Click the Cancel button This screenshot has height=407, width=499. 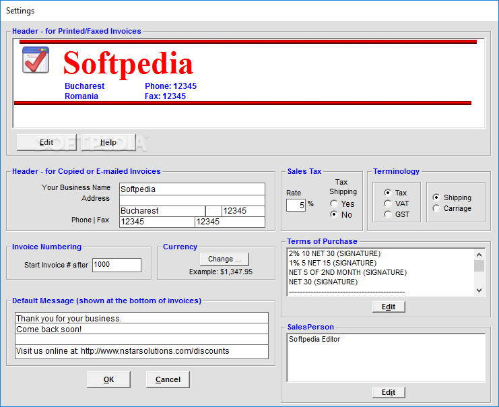[168, 379]
